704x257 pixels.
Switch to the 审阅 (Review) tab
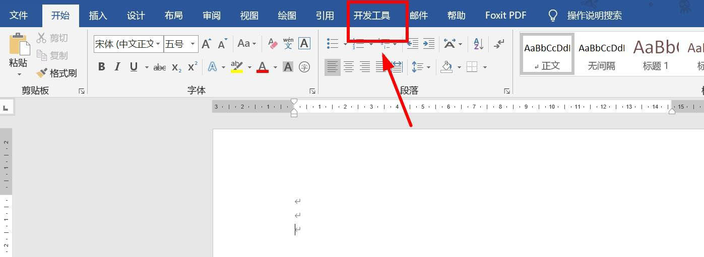point(212,15)
